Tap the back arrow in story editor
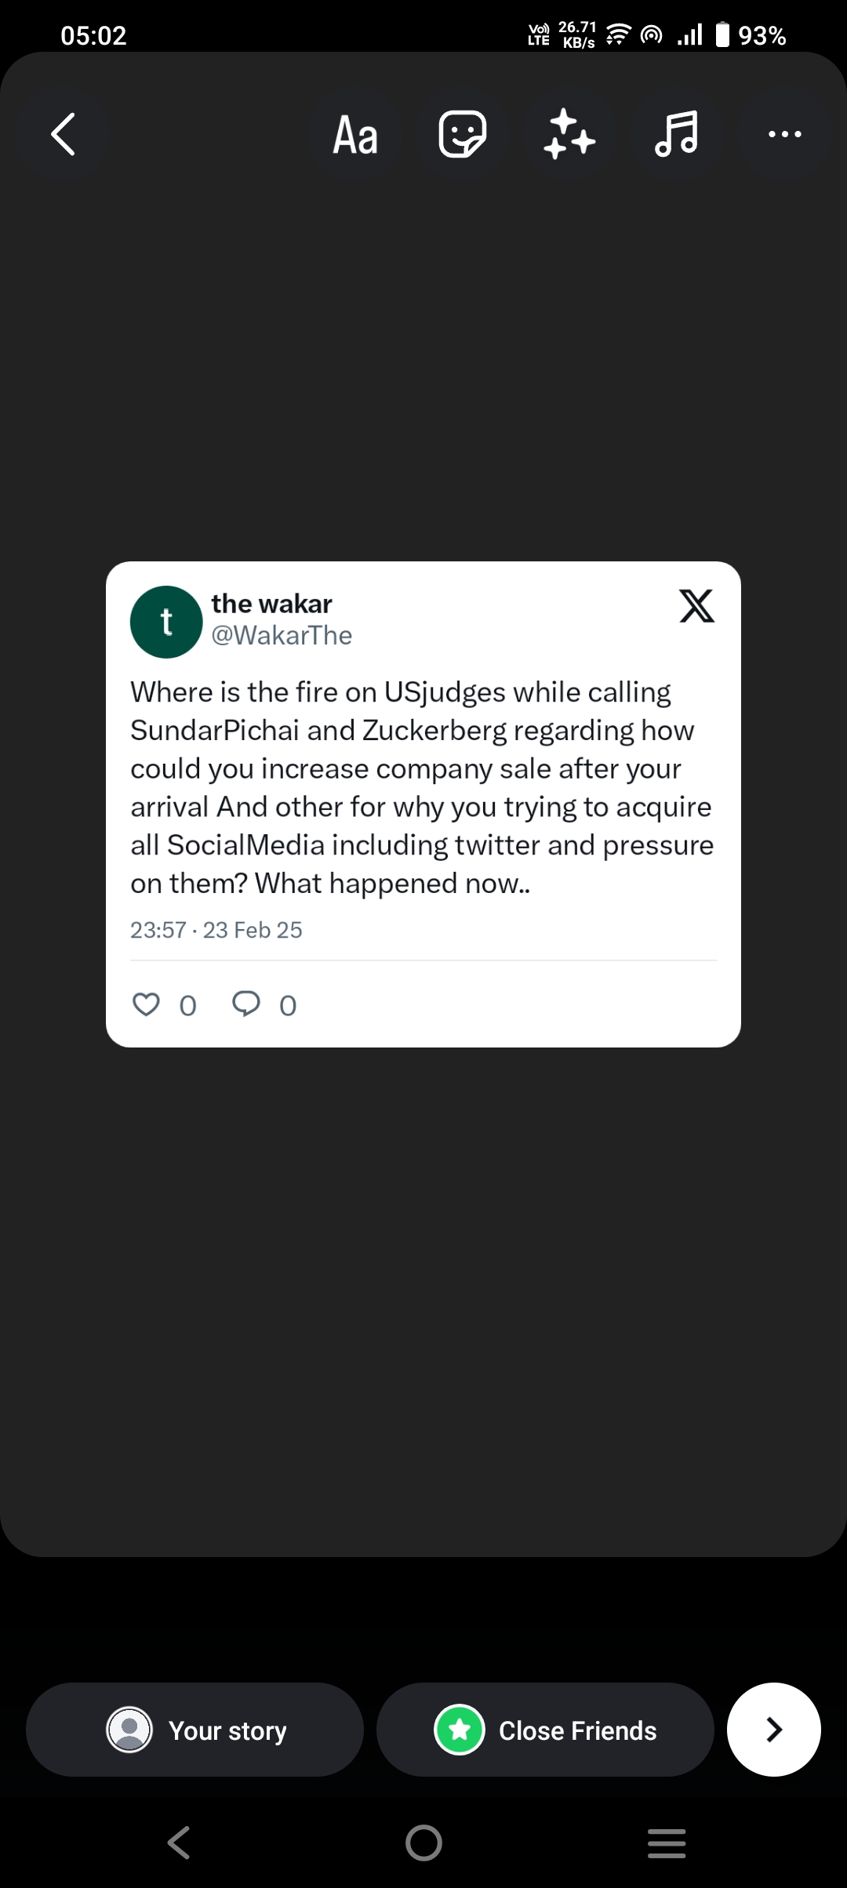Screen dimensions: 847x1888 pyautogui.click(x=64, y=134)
